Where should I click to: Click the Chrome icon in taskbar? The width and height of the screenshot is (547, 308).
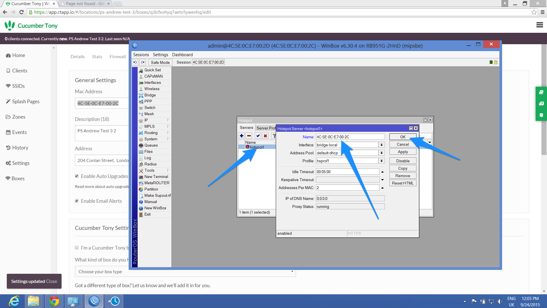click(54, 301)
